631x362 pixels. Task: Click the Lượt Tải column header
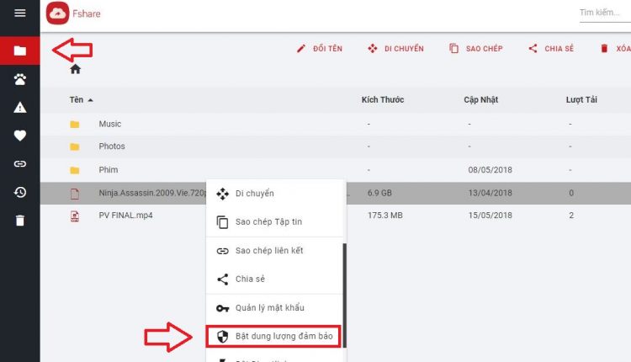coord(581,100)
